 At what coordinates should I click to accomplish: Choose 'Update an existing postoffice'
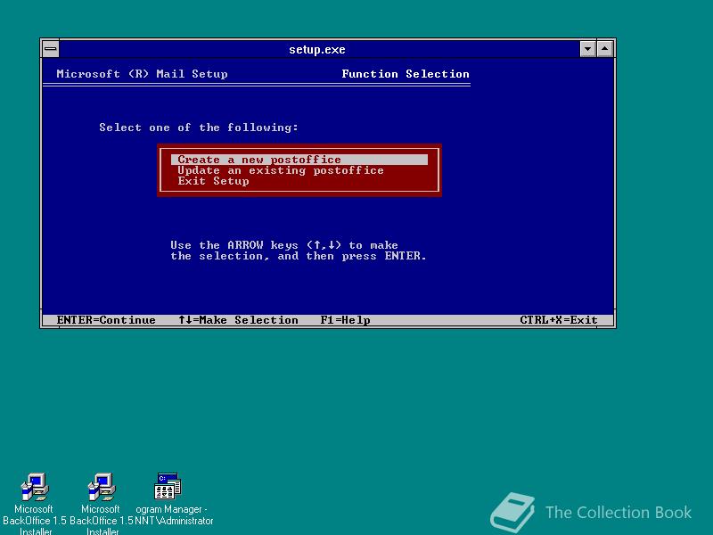281,170
